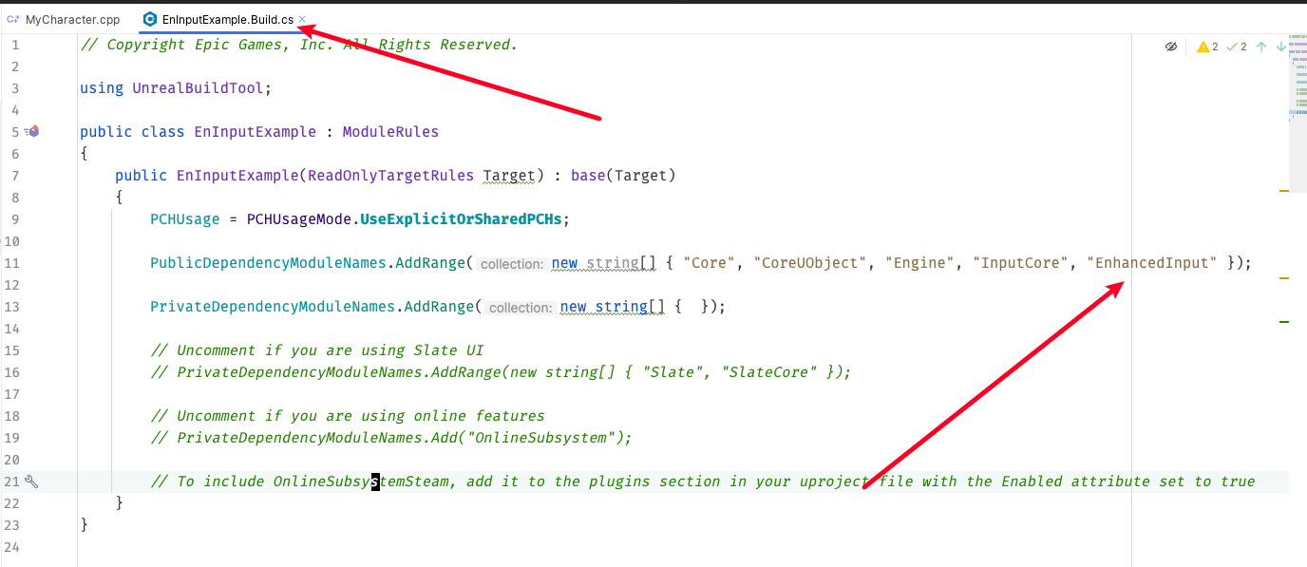The width and height of the screenshot is (1307, 567).
Task: Jump to next highlighted problem with down arrow
Action: pos(1281,47)
